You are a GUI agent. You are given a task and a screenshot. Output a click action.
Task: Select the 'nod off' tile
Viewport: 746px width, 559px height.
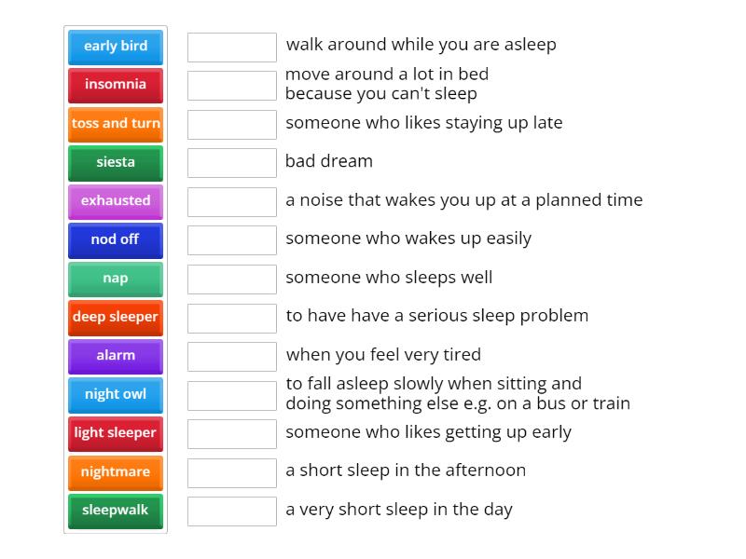pyautogui.click(x=115, y=239)
